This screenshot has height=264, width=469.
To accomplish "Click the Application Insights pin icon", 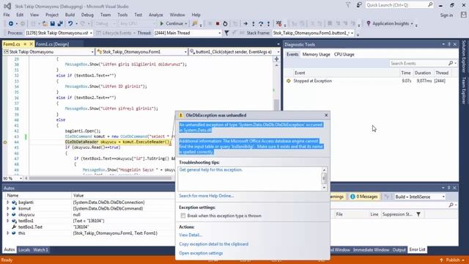I will (x=369, y=23).
